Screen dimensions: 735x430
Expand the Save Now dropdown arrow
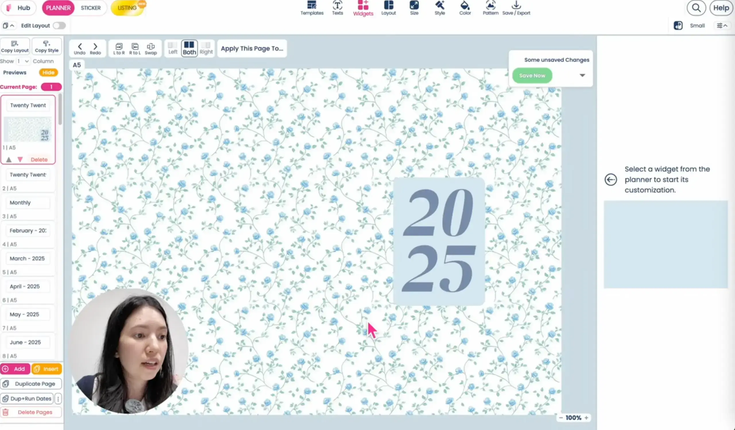click(583, 75)
